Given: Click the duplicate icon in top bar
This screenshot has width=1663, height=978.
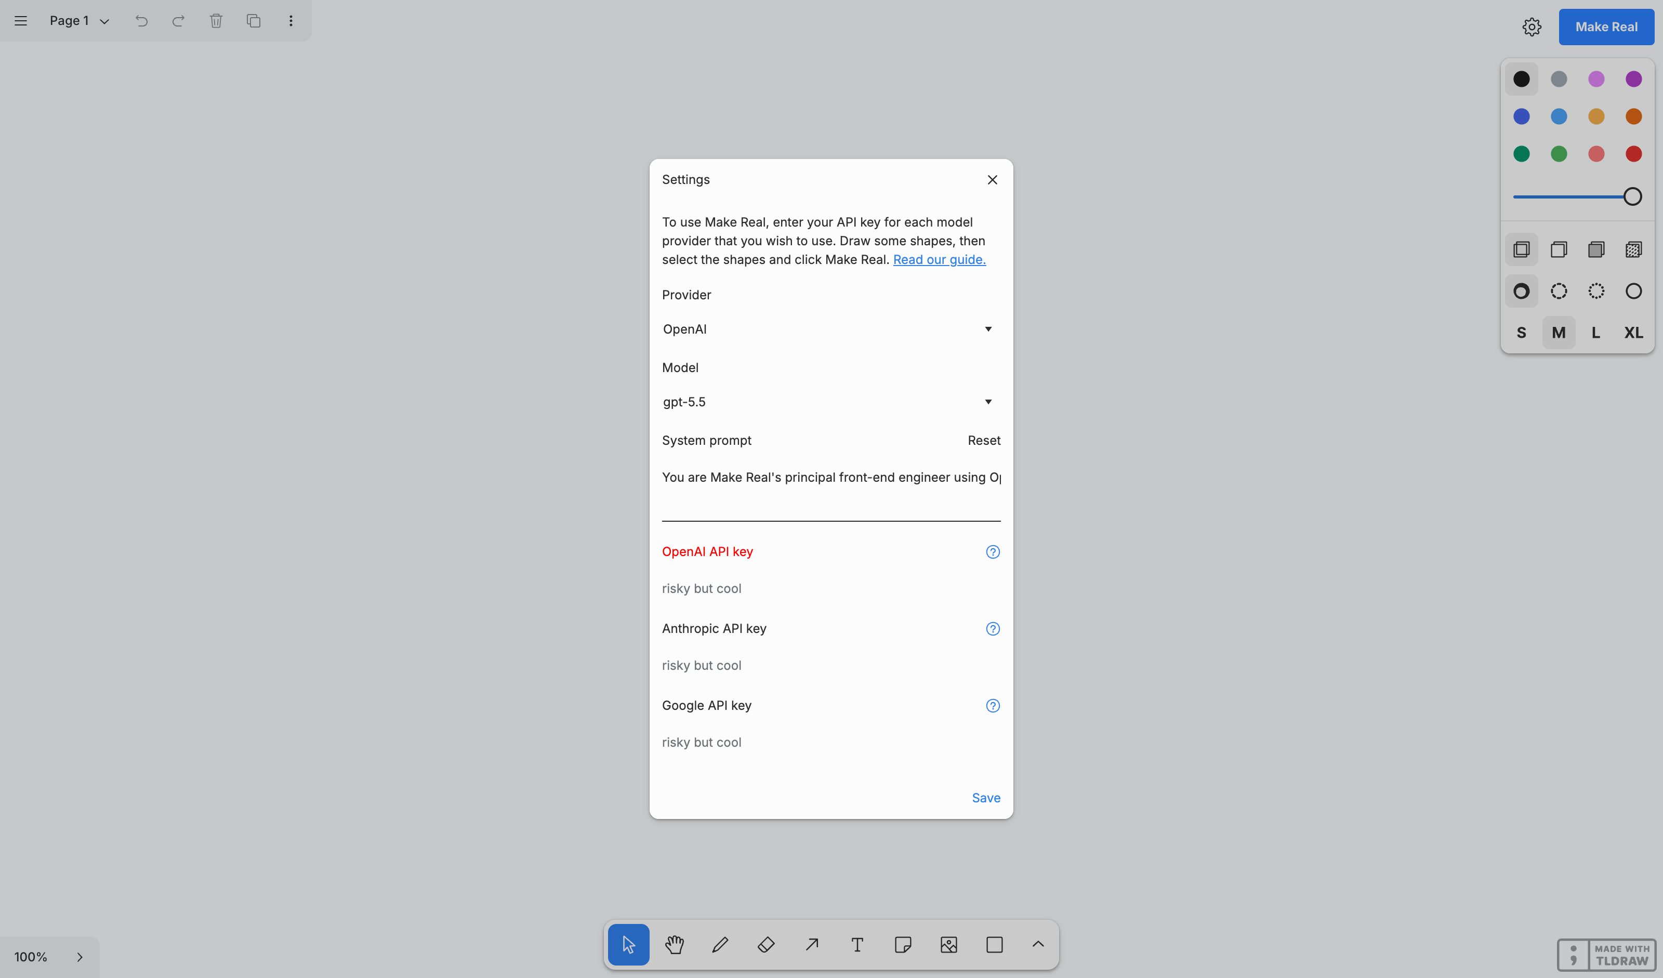Looking at the screenshot, I should 254,20.
